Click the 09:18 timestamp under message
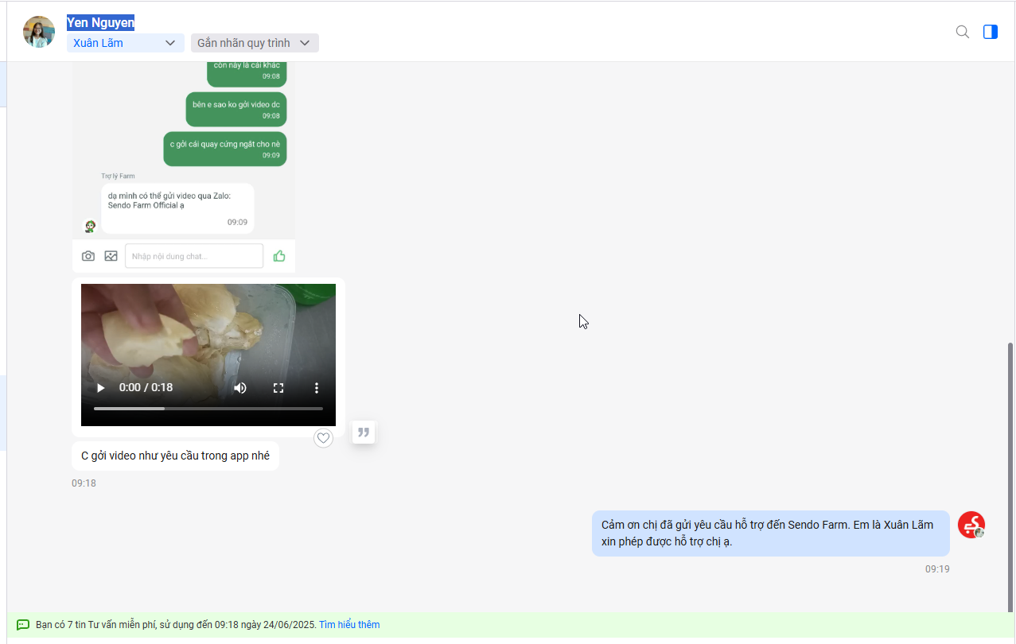Screen dimensions: 1016x644 [84, 483]
